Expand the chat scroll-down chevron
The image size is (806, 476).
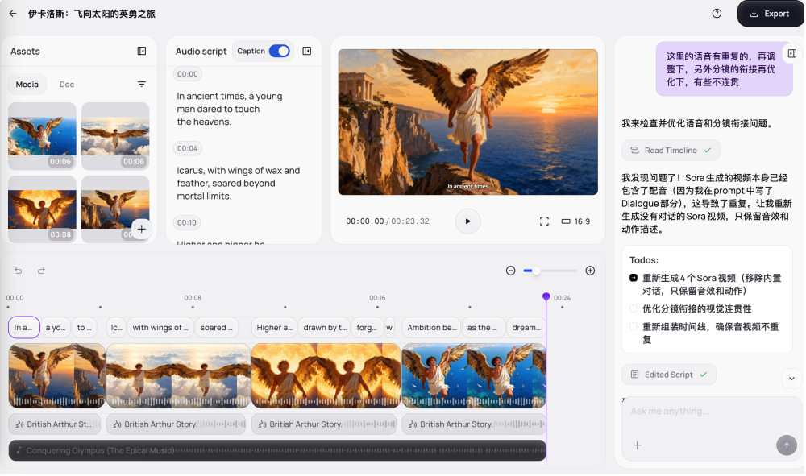click(791, 377)
